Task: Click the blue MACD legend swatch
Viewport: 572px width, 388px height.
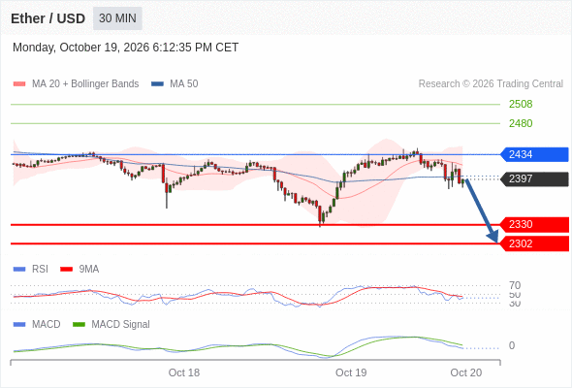Action: click(19, 325)
